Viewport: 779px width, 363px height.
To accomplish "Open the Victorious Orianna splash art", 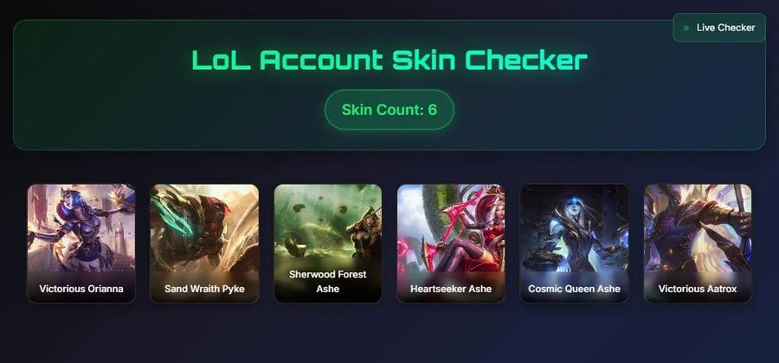I will 81,228.
